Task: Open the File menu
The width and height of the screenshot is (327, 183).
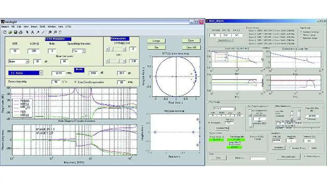Action: tap(13, 26)
